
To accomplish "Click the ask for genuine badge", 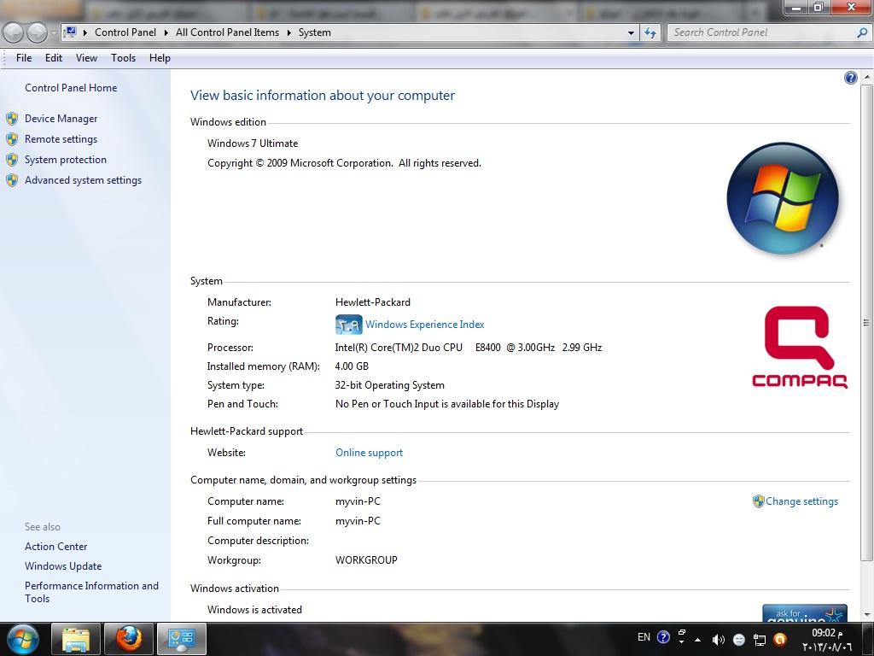I will coord(804,612).
